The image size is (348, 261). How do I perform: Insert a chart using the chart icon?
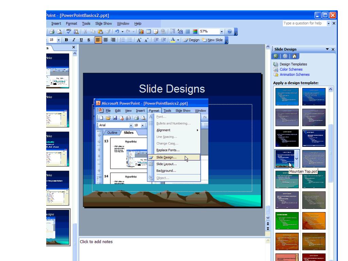pos(141,32)
